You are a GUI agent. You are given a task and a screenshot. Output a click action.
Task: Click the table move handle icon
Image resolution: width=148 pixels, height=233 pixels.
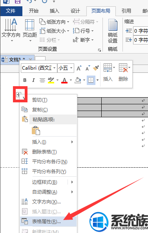click(18, 94)
